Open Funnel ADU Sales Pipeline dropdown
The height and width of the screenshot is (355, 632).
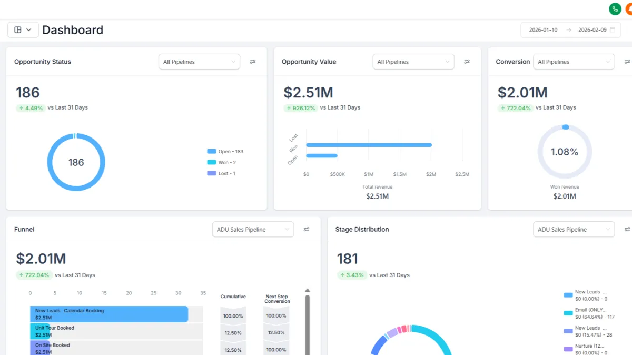253,229
